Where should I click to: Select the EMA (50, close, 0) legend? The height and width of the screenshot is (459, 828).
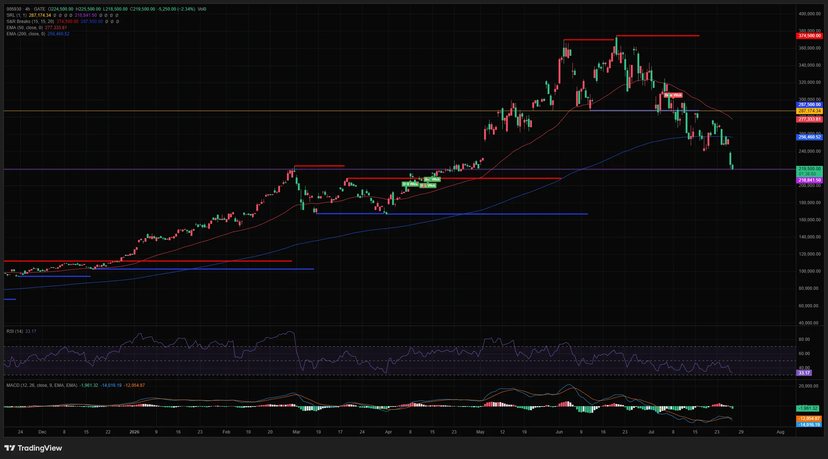click(x=24, y=28)
